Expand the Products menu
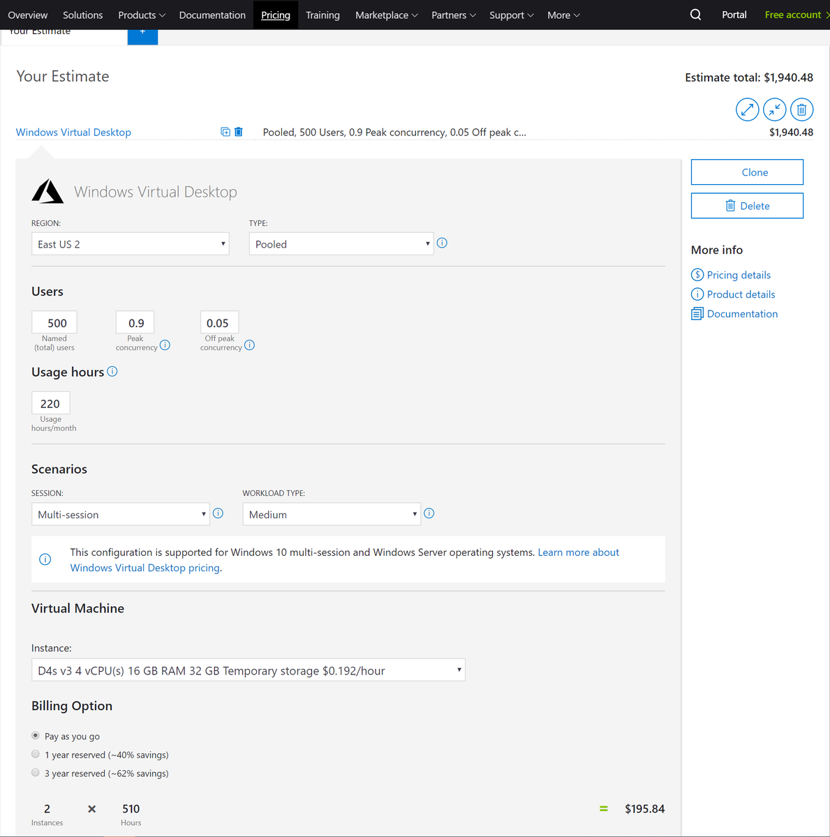The width and height of the screenshot is (830, 837). tap(142, 15)
